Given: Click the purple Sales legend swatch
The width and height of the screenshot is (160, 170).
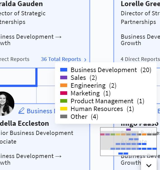Looking at the screenshot, I should (64, 78).
